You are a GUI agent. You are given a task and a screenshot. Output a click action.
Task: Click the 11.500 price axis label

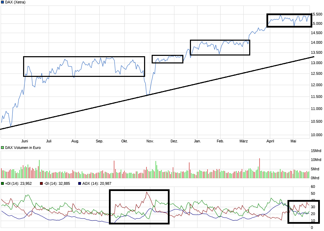[316, 97]
